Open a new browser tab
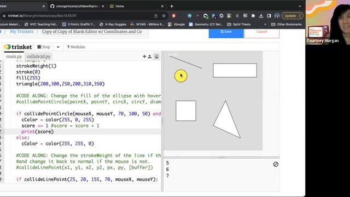350x197 pixels. (x=172, y=6)
